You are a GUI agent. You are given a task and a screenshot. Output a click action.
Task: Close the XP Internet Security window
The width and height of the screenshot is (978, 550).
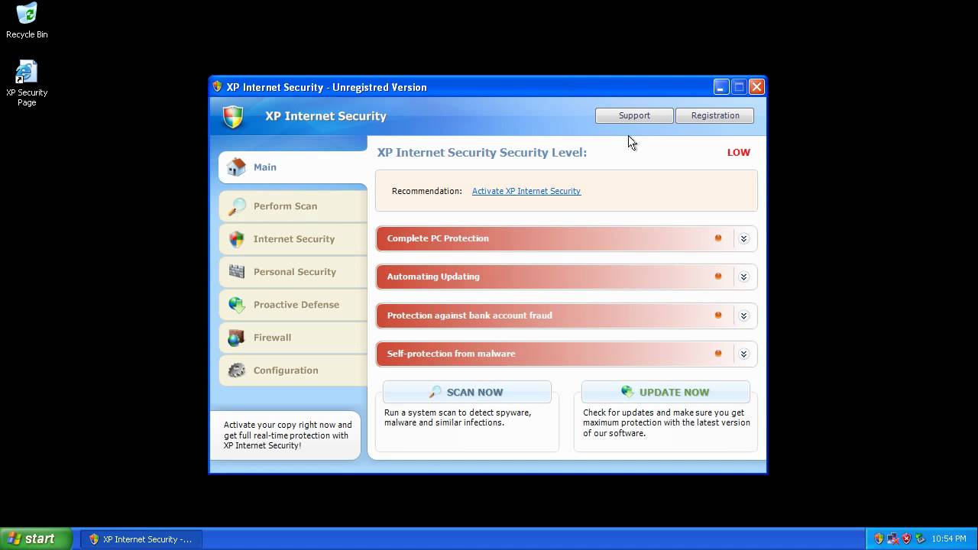pos(756,87)
